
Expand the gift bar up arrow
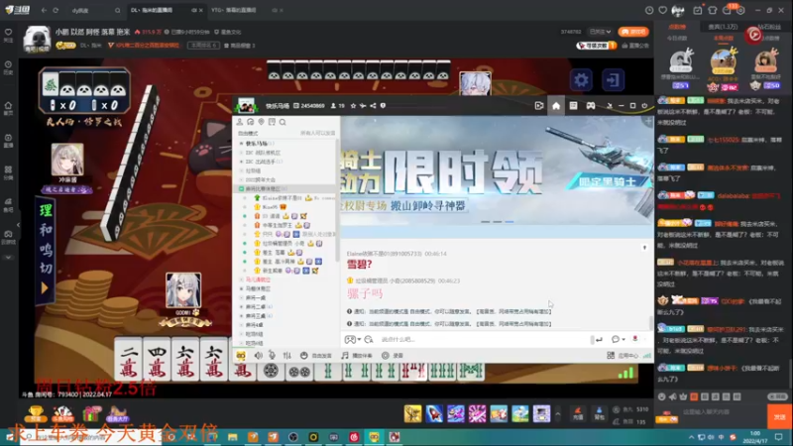pyautogui.click(x=558, y=414)
